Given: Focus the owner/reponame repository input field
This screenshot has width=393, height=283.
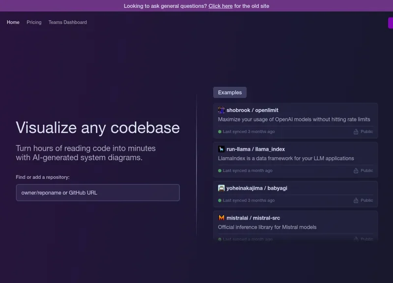Looking at the screenshot, I should tap(98, 193).
